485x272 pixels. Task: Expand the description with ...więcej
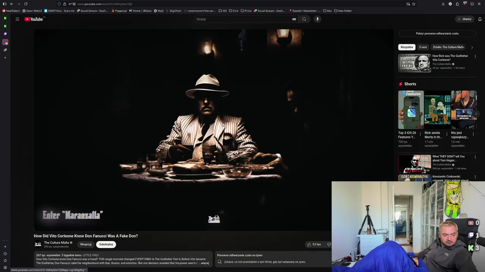(205, 263)
